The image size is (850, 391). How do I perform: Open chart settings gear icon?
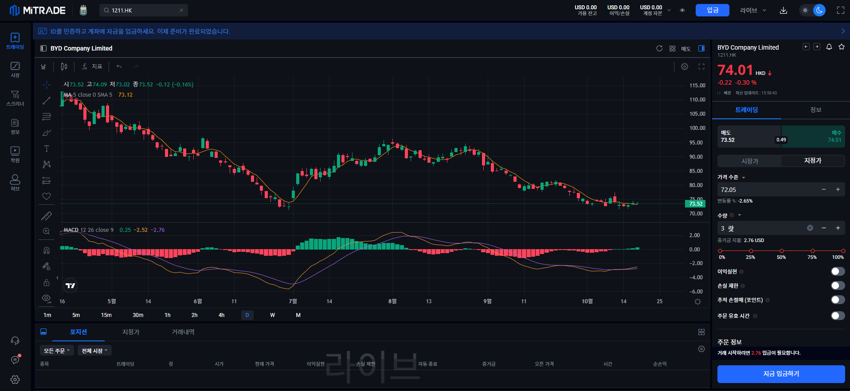(685, 66)
